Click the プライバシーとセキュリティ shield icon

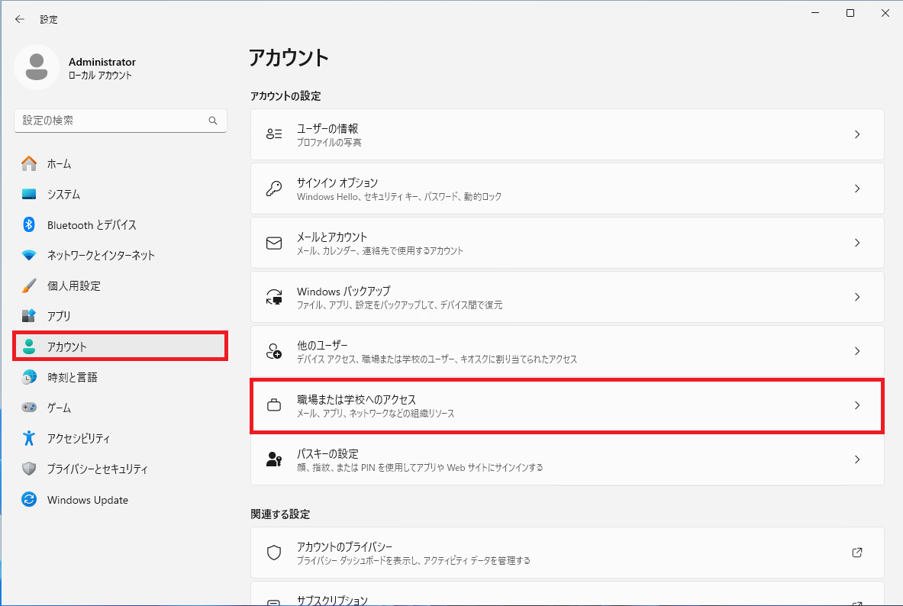pos(29,469)
